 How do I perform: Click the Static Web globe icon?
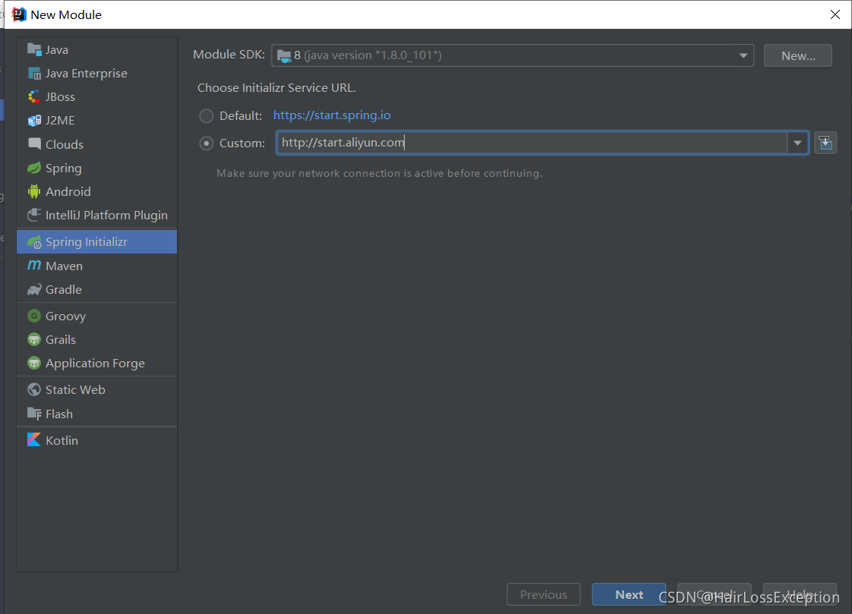34,390
